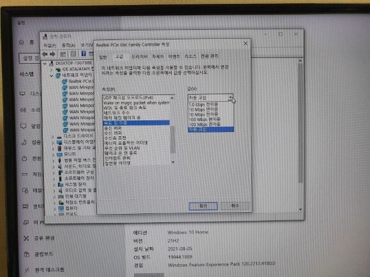Switch to the 이벤트 tab
The image size is (370, 277).
pyautogui.click(x=174, y=57)
